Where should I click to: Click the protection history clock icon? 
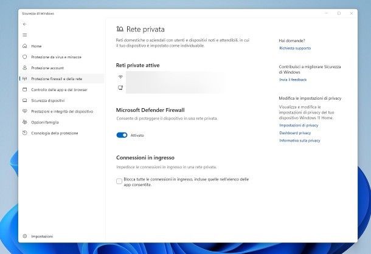(x=24, y=133)
